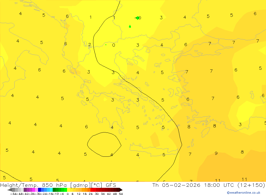Click the dark blue swatch in the color scale
The image size is (266, 195).
tap(39, 190)
